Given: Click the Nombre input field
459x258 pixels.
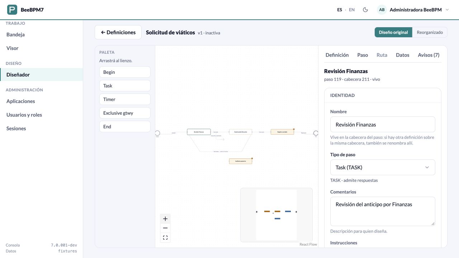Looking at the screenshot, I should tap(383, 124).
